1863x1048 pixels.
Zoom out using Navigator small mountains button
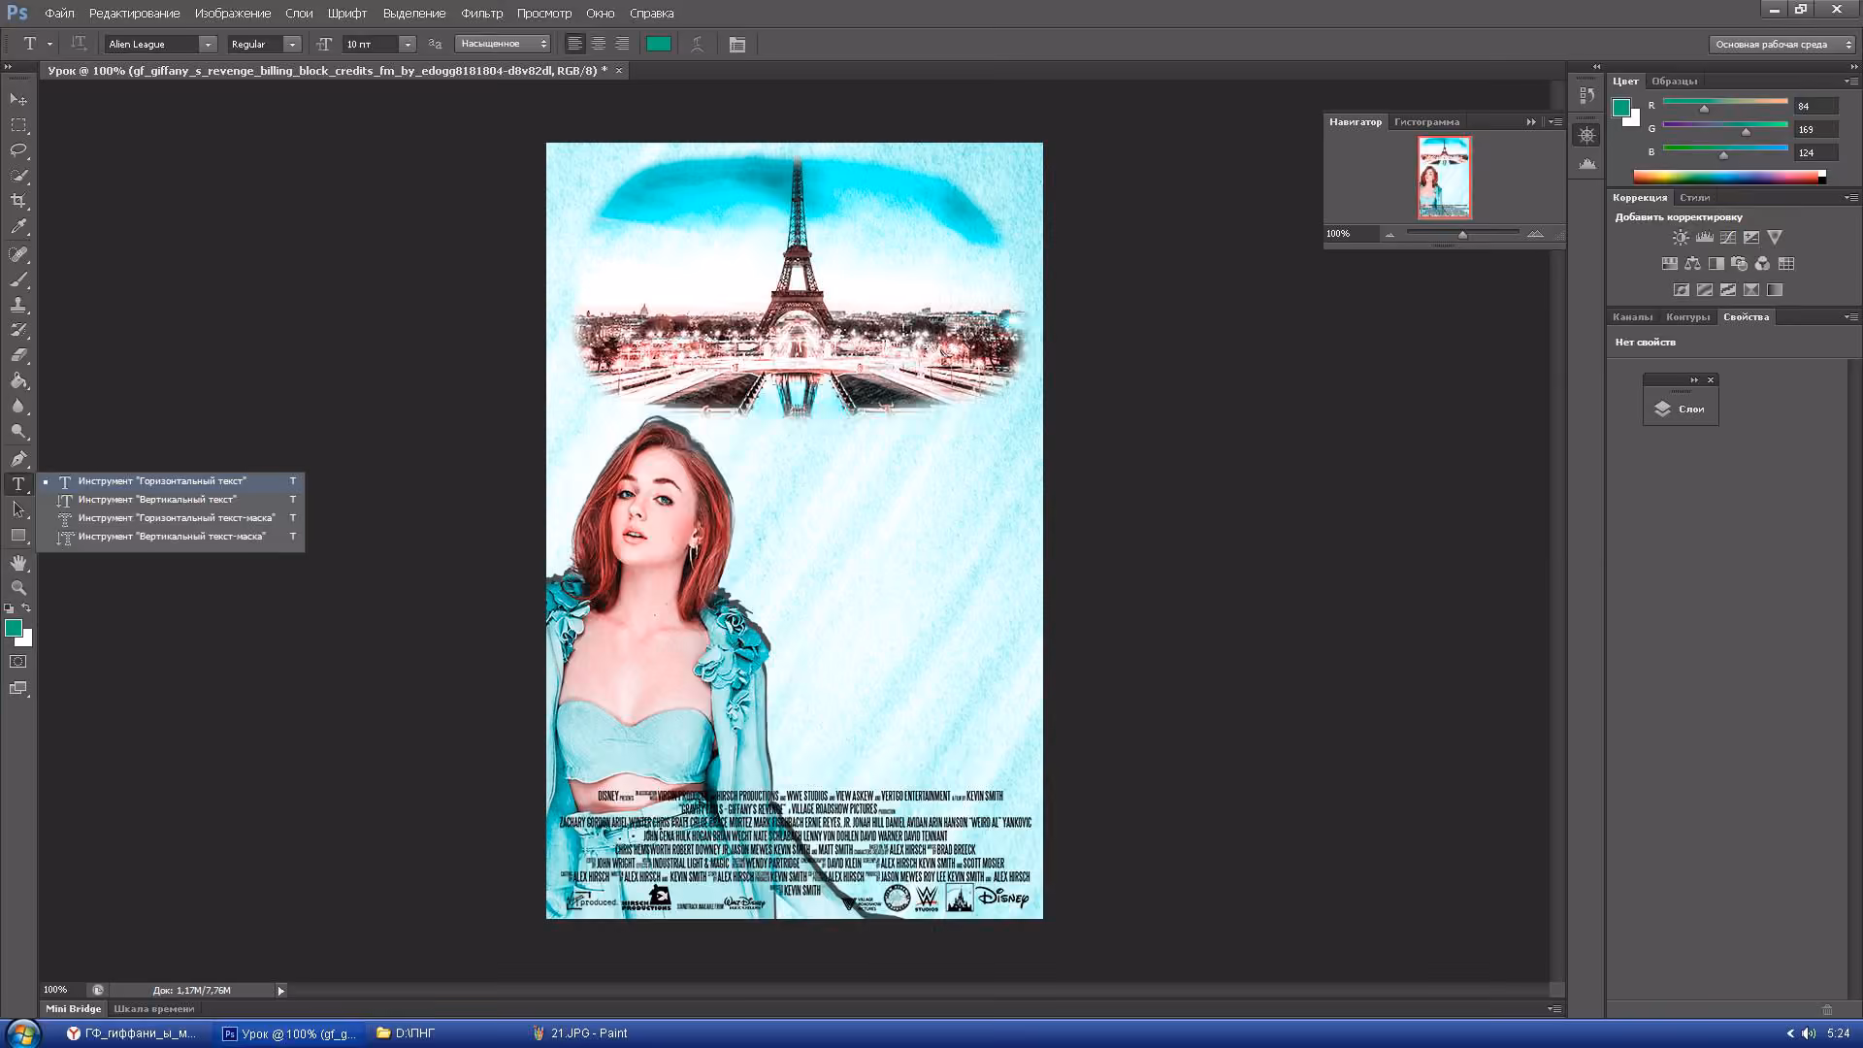click(1389, 235)
